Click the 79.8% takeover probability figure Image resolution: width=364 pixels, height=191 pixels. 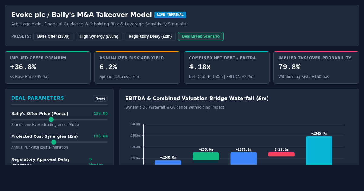tap(289, 67)
